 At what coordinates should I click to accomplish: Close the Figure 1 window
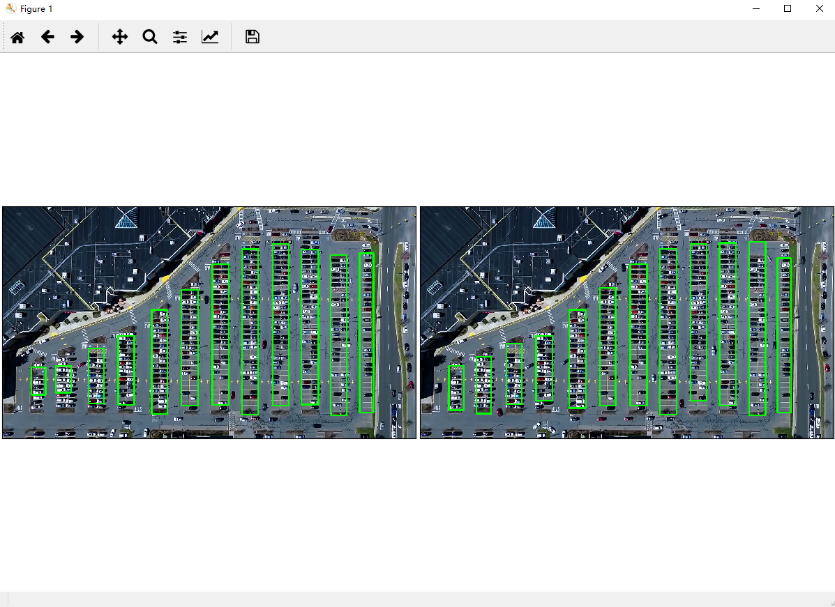click(820, 8)
